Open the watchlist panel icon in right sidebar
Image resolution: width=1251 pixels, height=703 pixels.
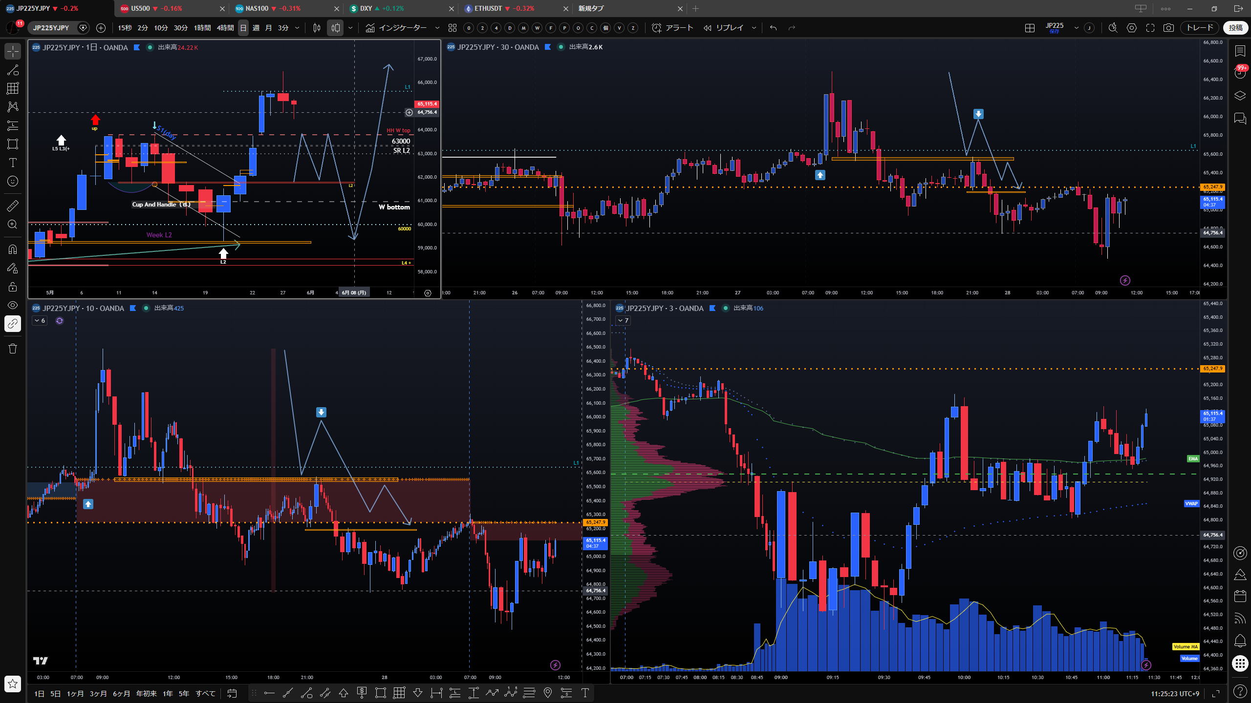tap(1240, 51)
